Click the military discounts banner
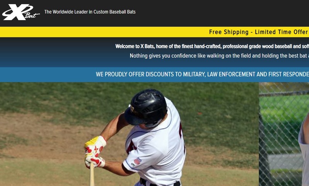This screenshot has width=309, height=186. click(x=154, y=74)
